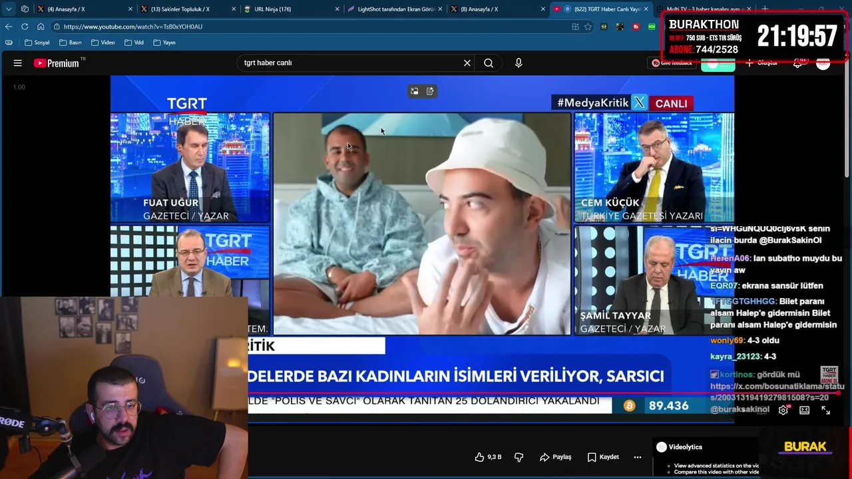Like the video with thumbs up

[x=488, y=457]
